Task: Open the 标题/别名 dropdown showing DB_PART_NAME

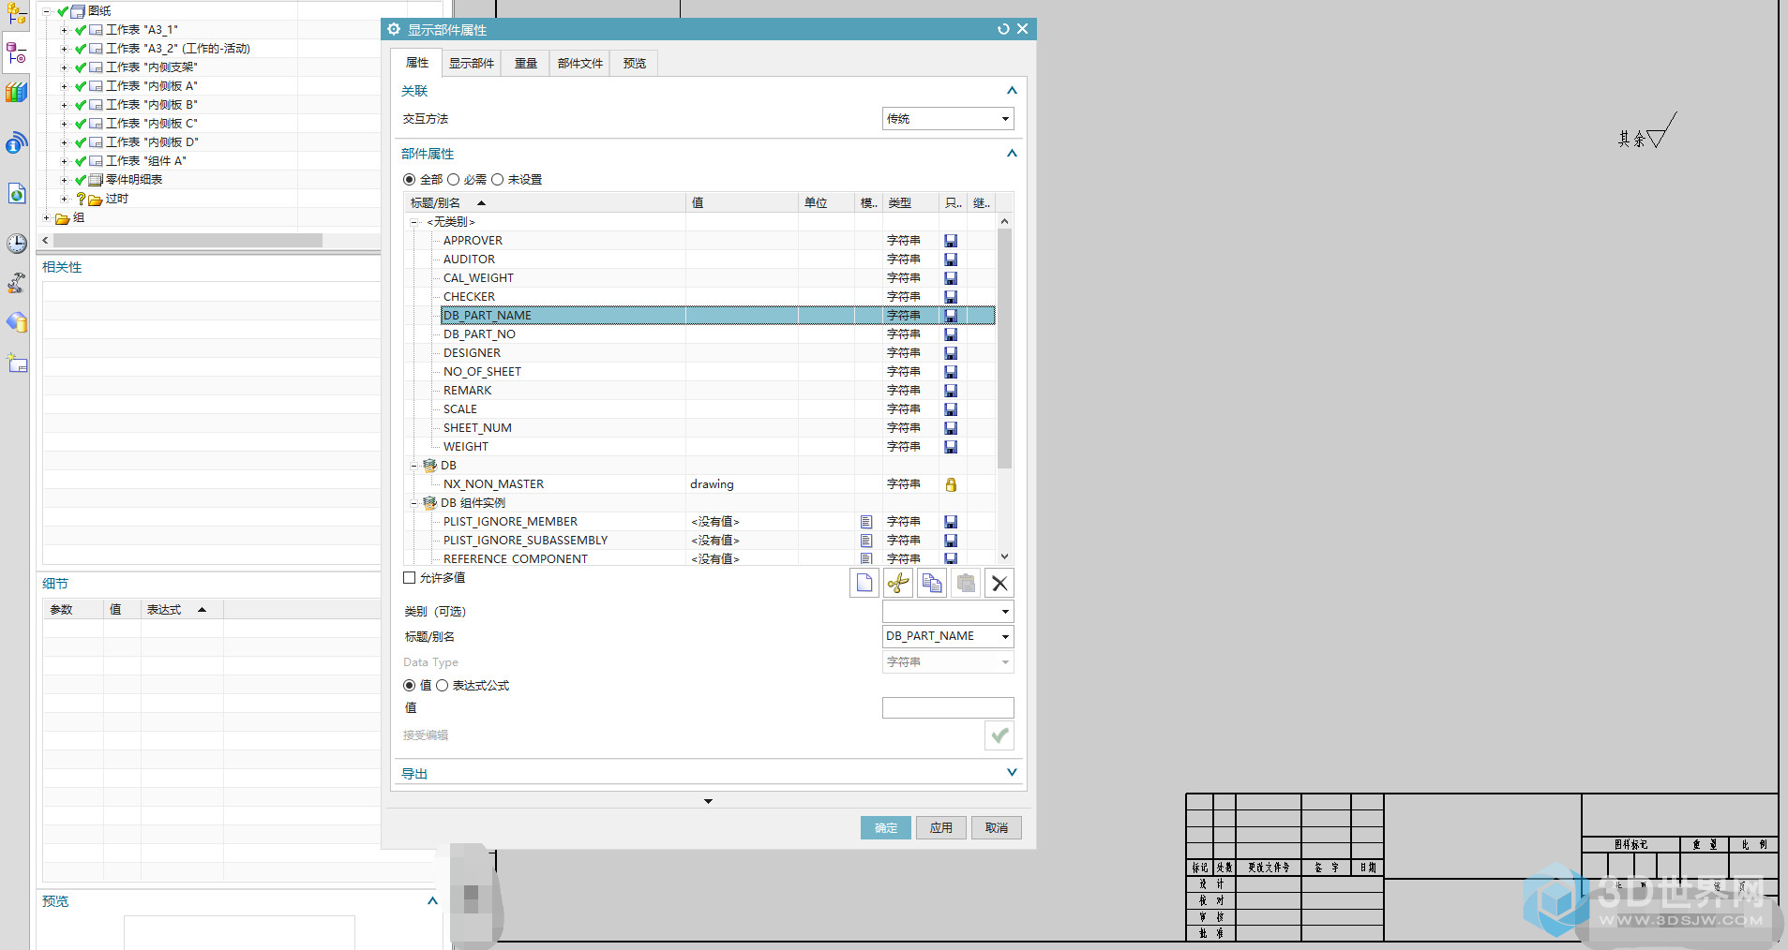Action: (x=948, y=636)
